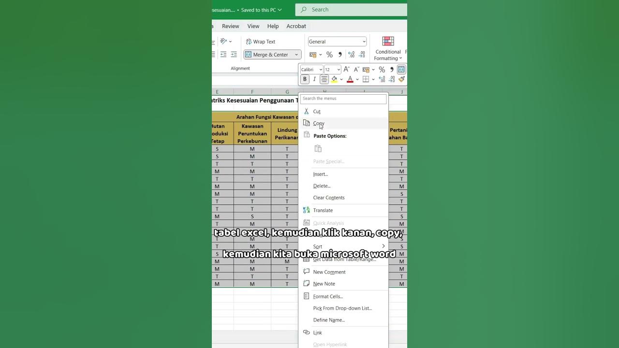The image size is (619, 348).
Task: Apply Percent Style from the mini toolbar
Action: (x=382, y=70)
